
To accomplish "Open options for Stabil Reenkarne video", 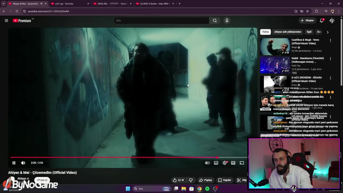I will coord(330,59).
